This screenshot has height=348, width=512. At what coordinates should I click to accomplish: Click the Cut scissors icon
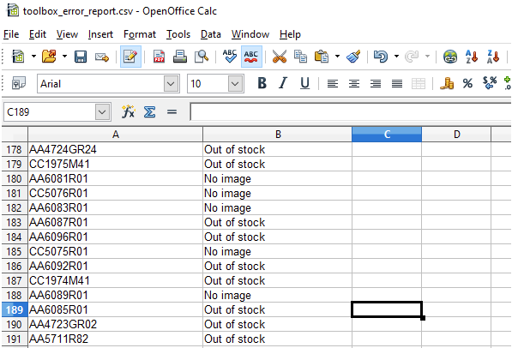click(280, 57)
